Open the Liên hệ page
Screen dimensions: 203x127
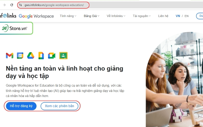point(163,16)
